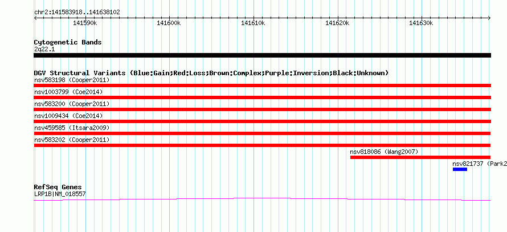Click the 141610k ruler position

coord(254,23)
